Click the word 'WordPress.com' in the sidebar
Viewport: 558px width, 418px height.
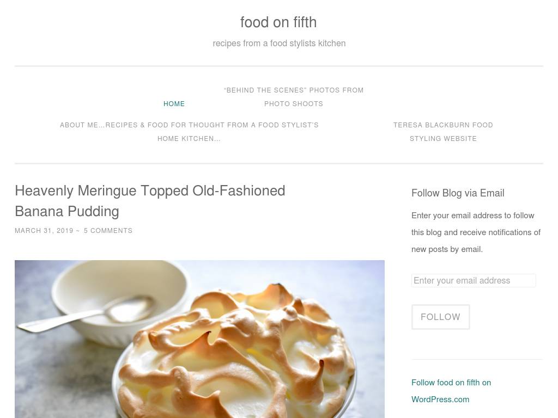pyautogui.click(x=440, y=399)
